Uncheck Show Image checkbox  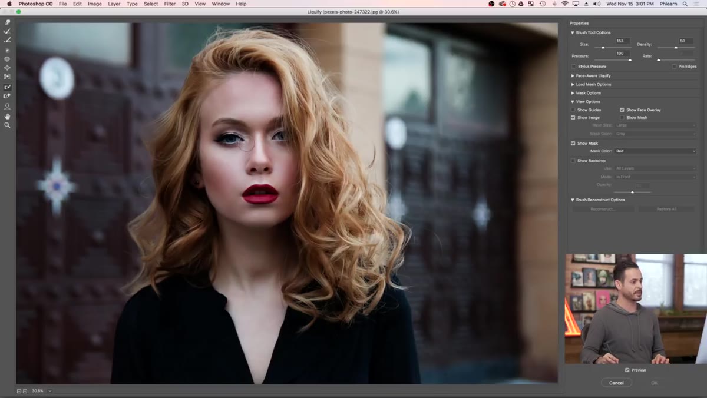tap(573, 118)
